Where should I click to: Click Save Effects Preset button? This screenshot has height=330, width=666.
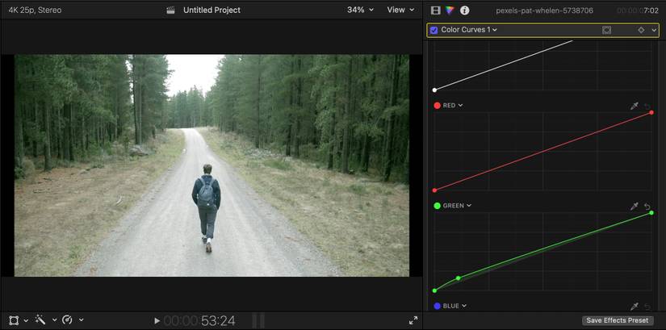617,320
